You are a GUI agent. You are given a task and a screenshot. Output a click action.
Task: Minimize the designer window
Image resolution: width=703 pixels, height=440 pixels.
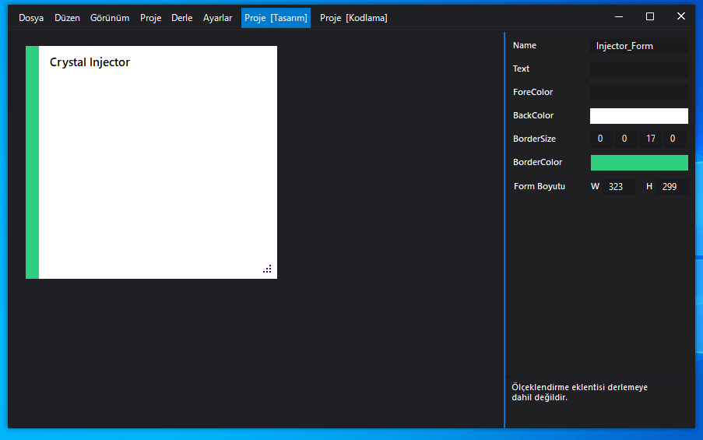click(x=619, y=16)
